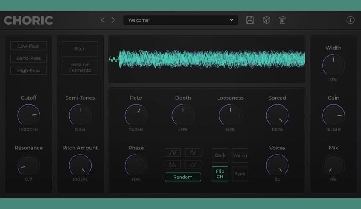
Task: Toggle the Warm mode button
Action: (240, 155)
